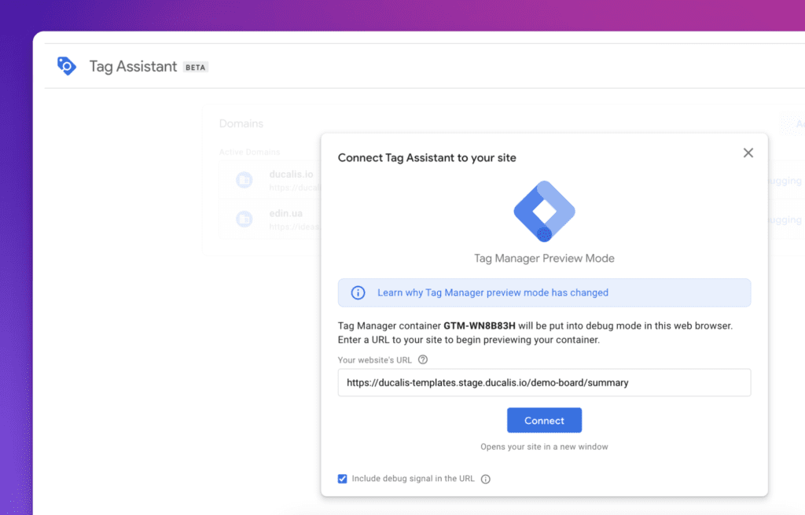Click the Tag Assistant logo icon
The image size is (805, 515).
tap(67, 65)
